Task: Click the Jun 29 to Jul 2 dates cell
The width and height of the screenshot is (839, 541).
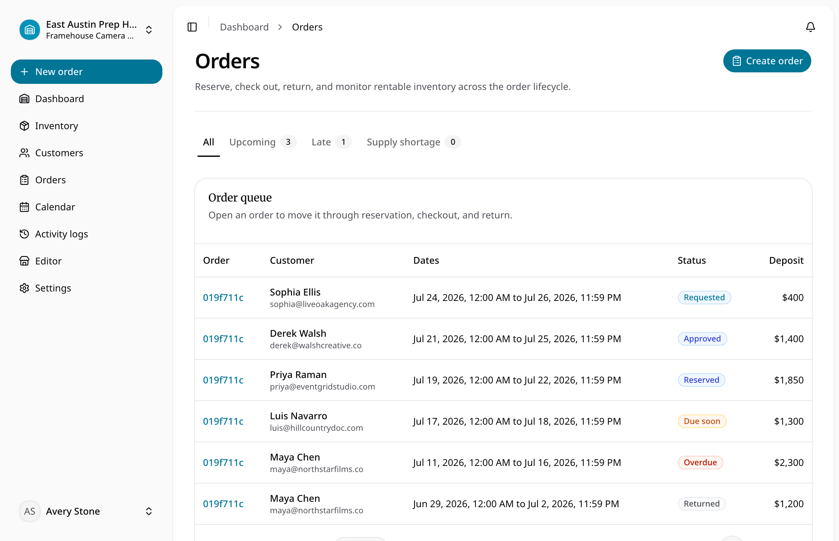Action: point(516,504)
